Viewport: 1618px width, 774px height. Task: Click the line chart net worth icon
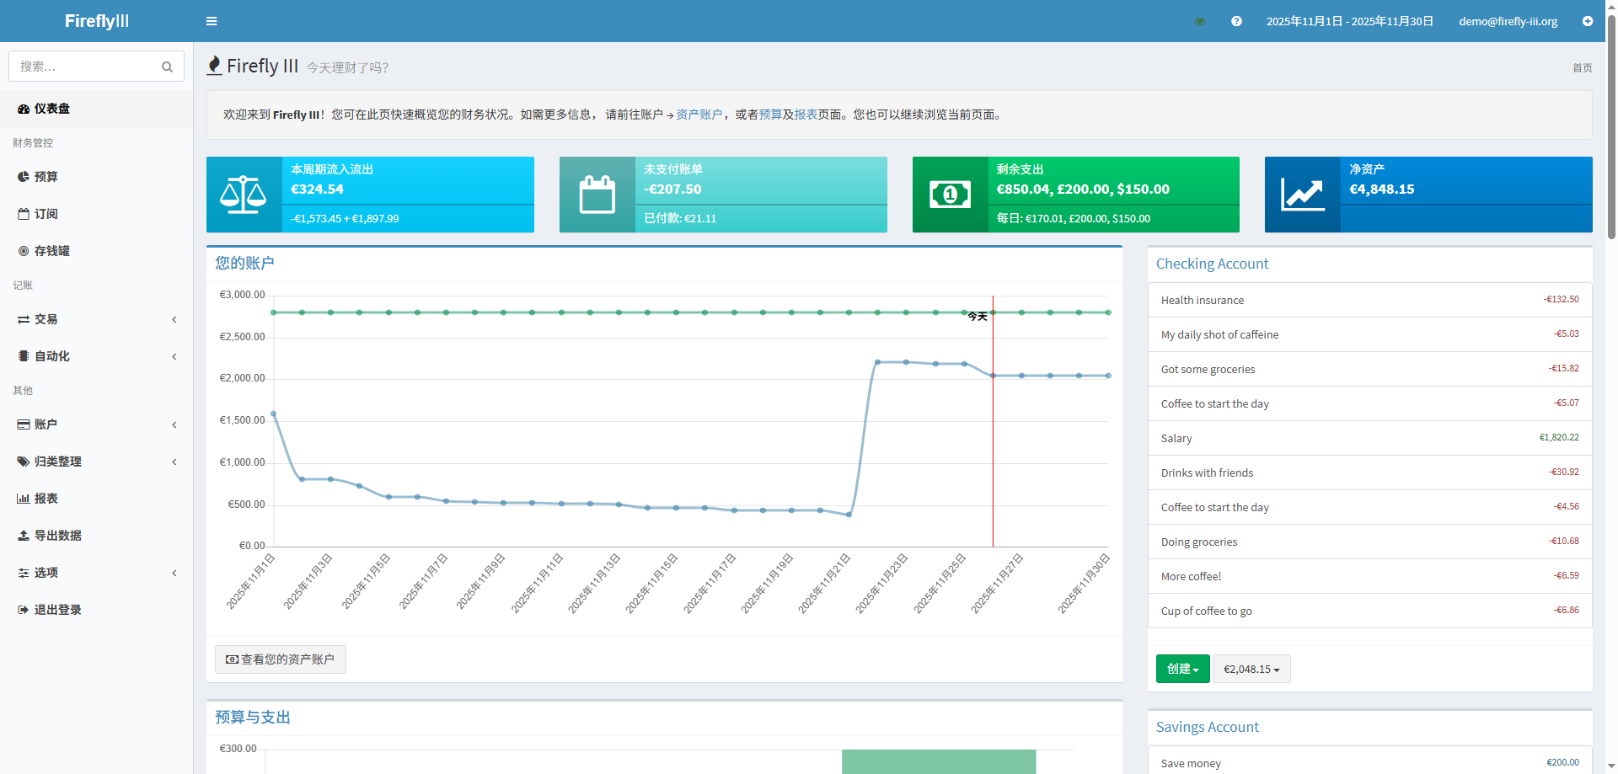pos(1302,195)
